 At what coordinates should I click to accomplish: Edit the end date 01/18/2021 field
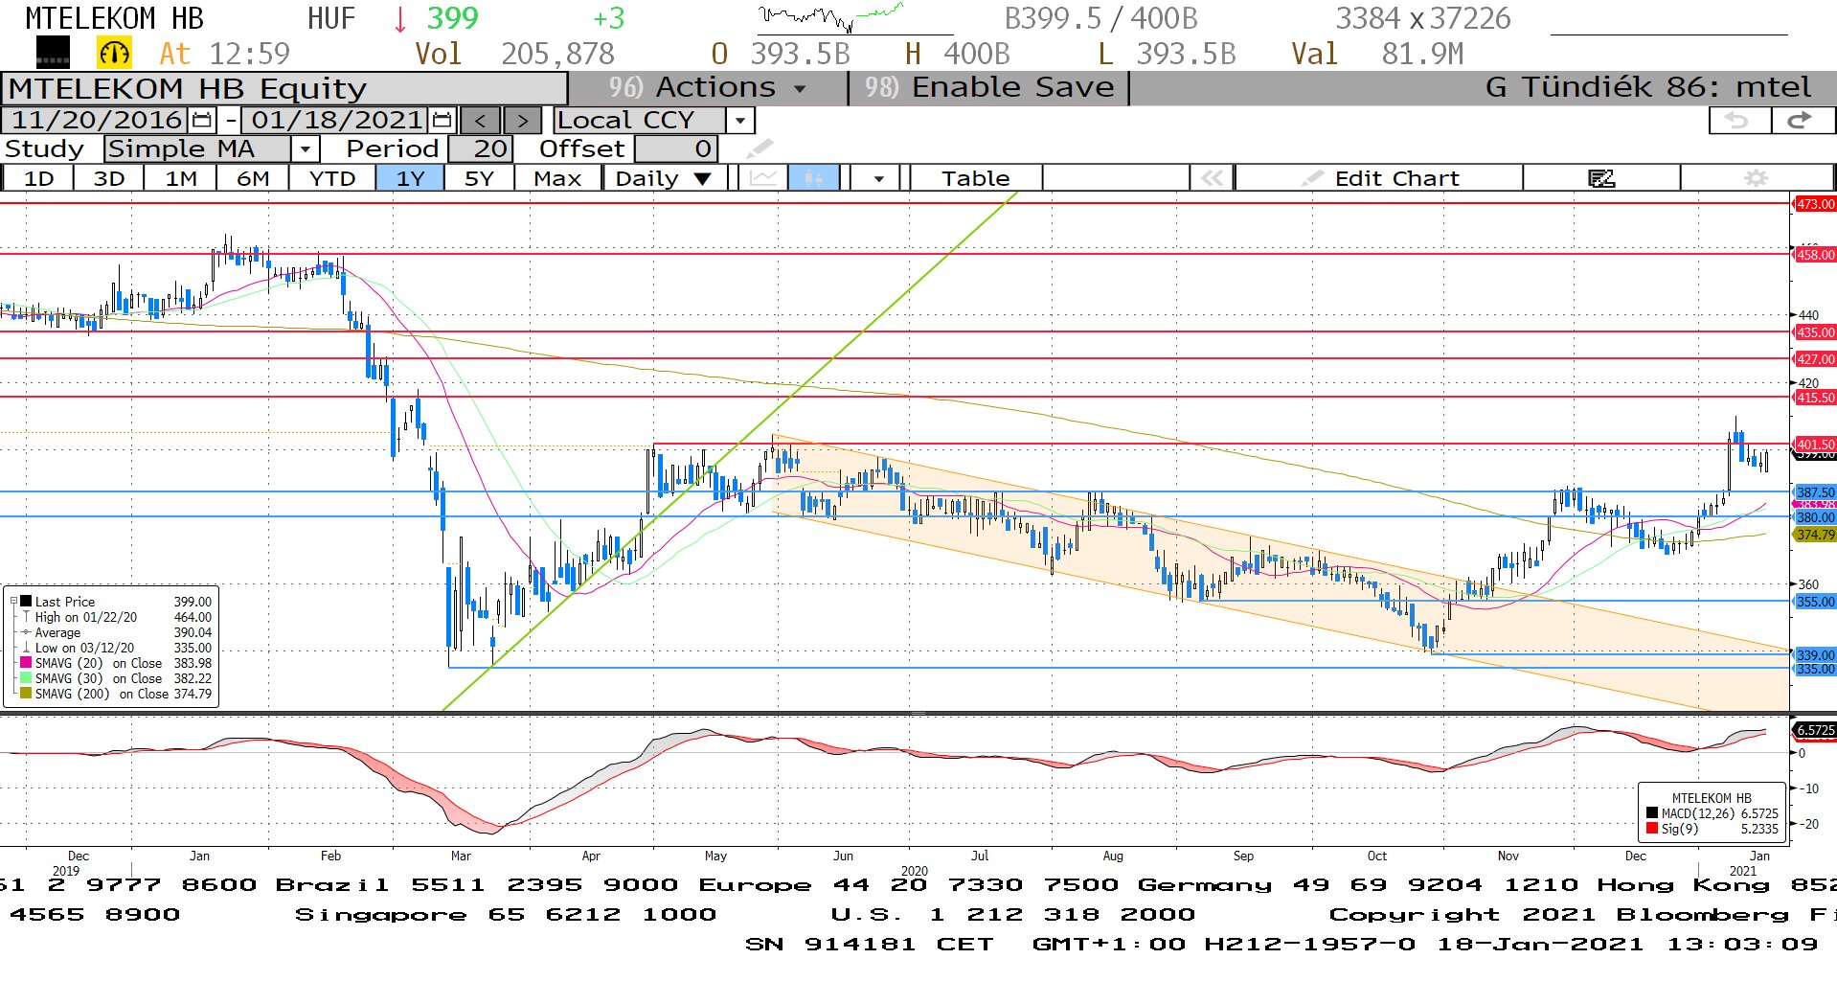pyautogui.click(x=336, y=120)
